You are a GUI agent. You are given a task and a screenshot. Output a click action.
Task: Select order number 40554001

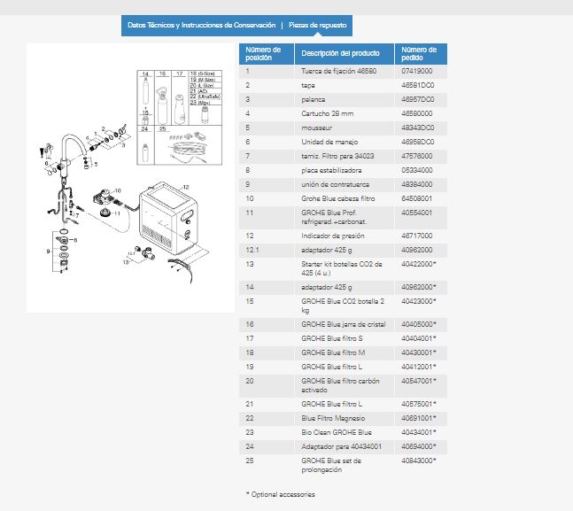(x=417, y=213)
